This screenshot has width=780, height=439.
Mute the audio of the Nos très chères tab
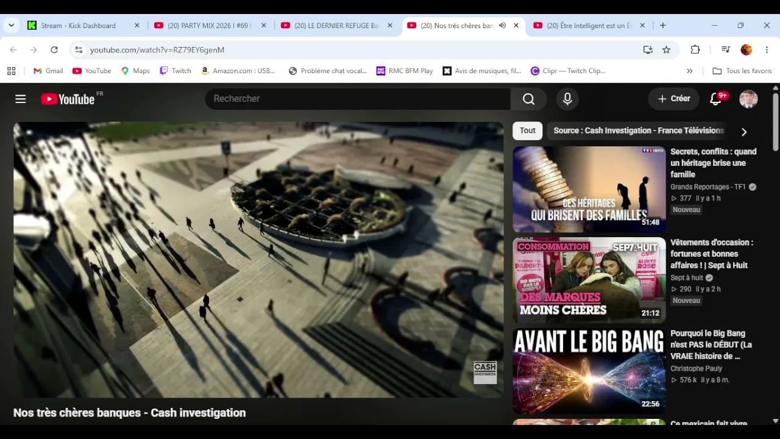click(502, 26)
